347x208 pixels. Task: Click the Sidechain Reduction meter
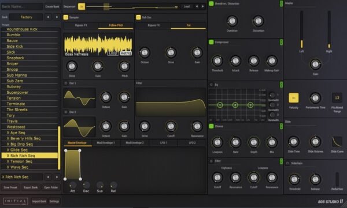337,180
